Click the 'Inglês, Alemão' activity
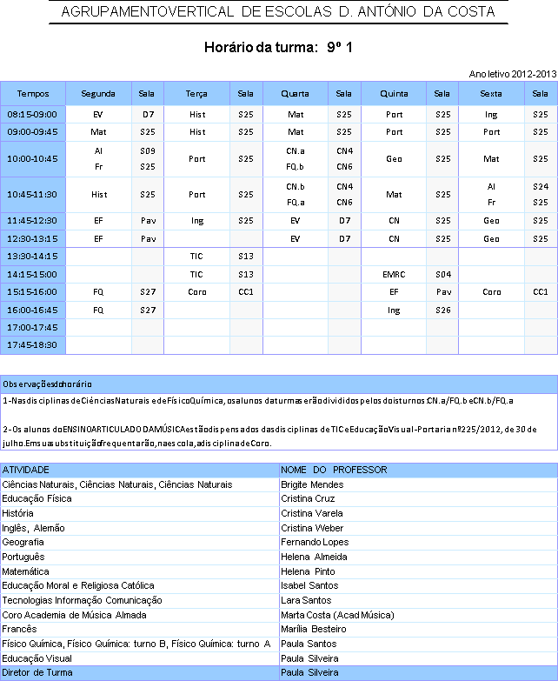This screenshot has height=681, width=558. [x=33, y=528]
